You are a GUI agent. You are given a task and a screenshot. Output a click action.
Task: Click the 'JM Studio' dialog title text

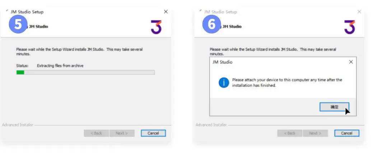click(x=222, y=62)
